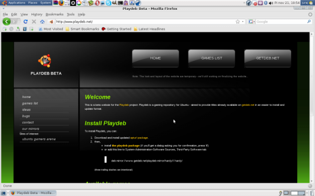This screenshot has height=196, width=315.
Task: Open the File menu
Action: (5, 14)
